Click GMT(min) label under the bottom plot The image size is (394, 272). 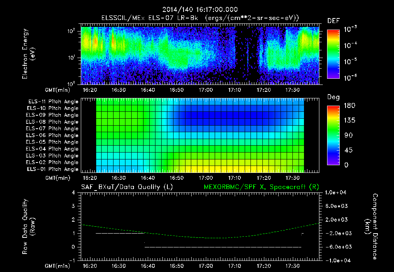click(58, 266)
